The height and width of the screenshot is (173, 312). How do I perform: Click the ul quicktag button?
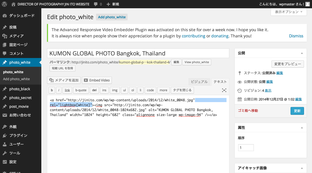(124, 90)
